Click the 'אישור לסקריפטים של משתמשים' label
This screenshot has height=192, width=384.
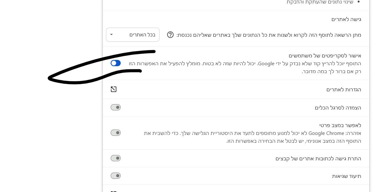point(325,56)
